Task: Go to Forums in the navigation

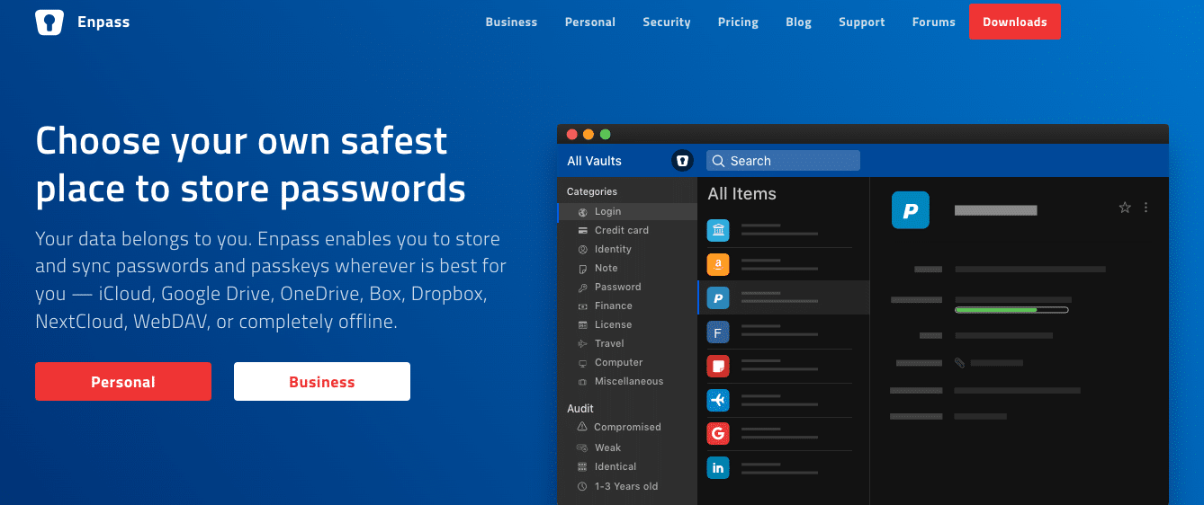Action: point(934,22)
